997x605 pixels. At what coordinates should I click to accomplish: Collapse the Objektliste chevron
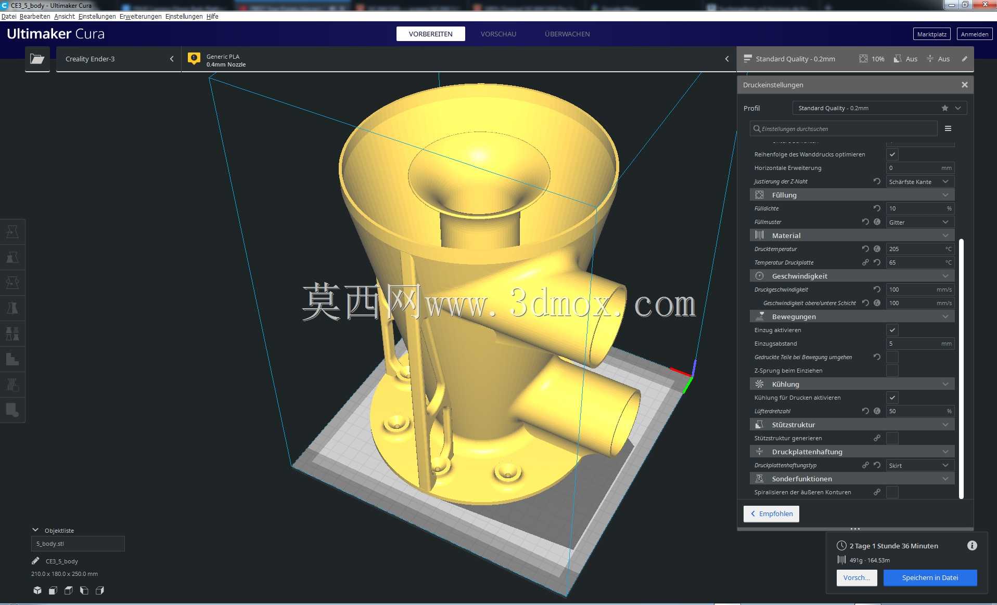[35, 530]
